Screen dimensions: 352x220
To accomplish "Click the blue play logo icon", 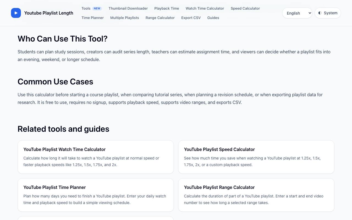I will click(x=16, y=13).
